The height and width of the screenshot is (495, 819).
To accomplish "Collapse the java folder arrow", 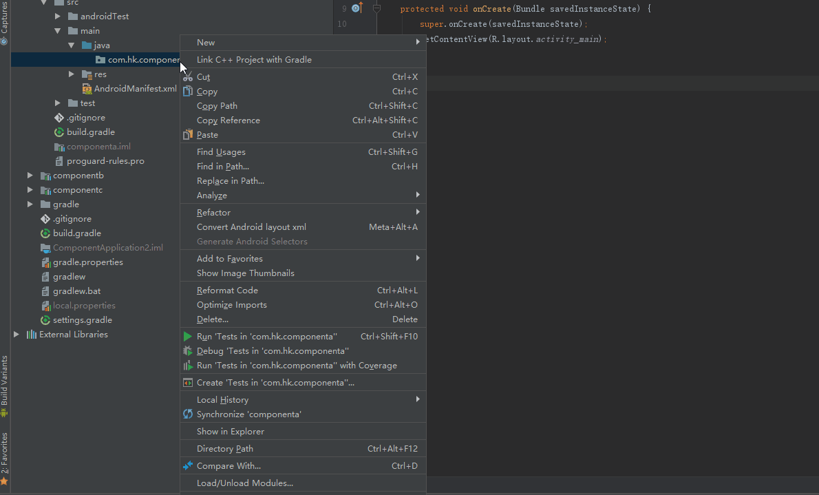I will coord(71,45).
